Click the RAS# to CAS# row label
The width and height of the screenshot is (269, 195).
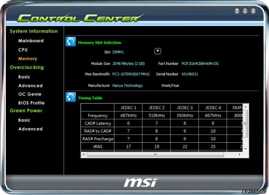98,131
